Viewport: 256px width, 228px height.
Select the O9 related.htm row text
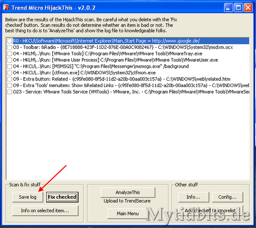121,79
